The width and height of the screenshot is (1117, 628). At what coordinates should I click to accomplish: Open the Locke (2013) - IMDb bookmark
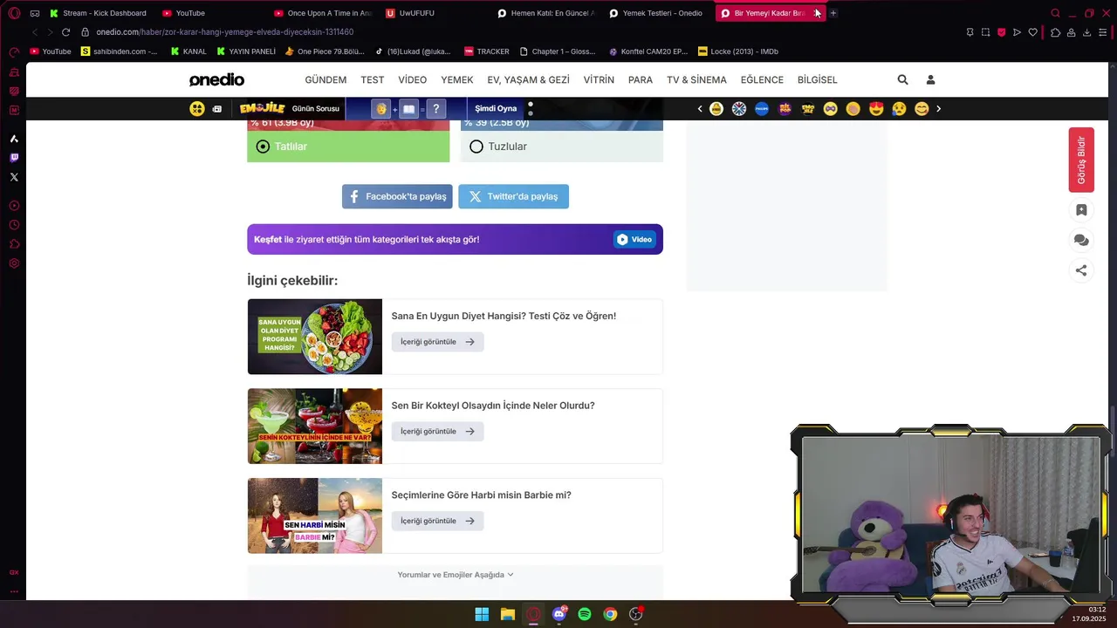point(738,51)
